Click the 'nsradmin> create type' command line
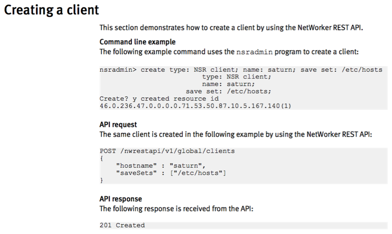Viewport: 392px width, 234px height. (x=241, y=70)
